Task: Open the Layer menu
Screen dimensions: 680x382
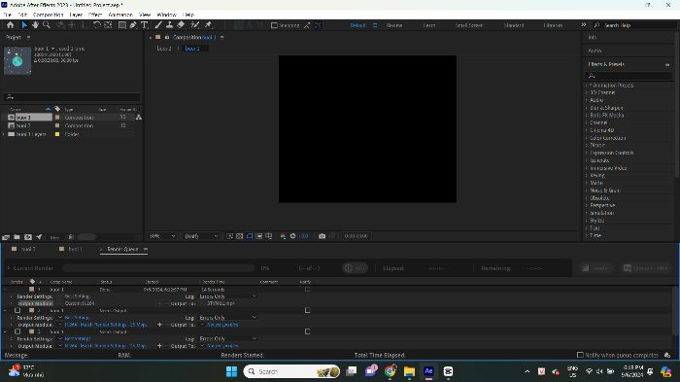Action: coord(76,15)
